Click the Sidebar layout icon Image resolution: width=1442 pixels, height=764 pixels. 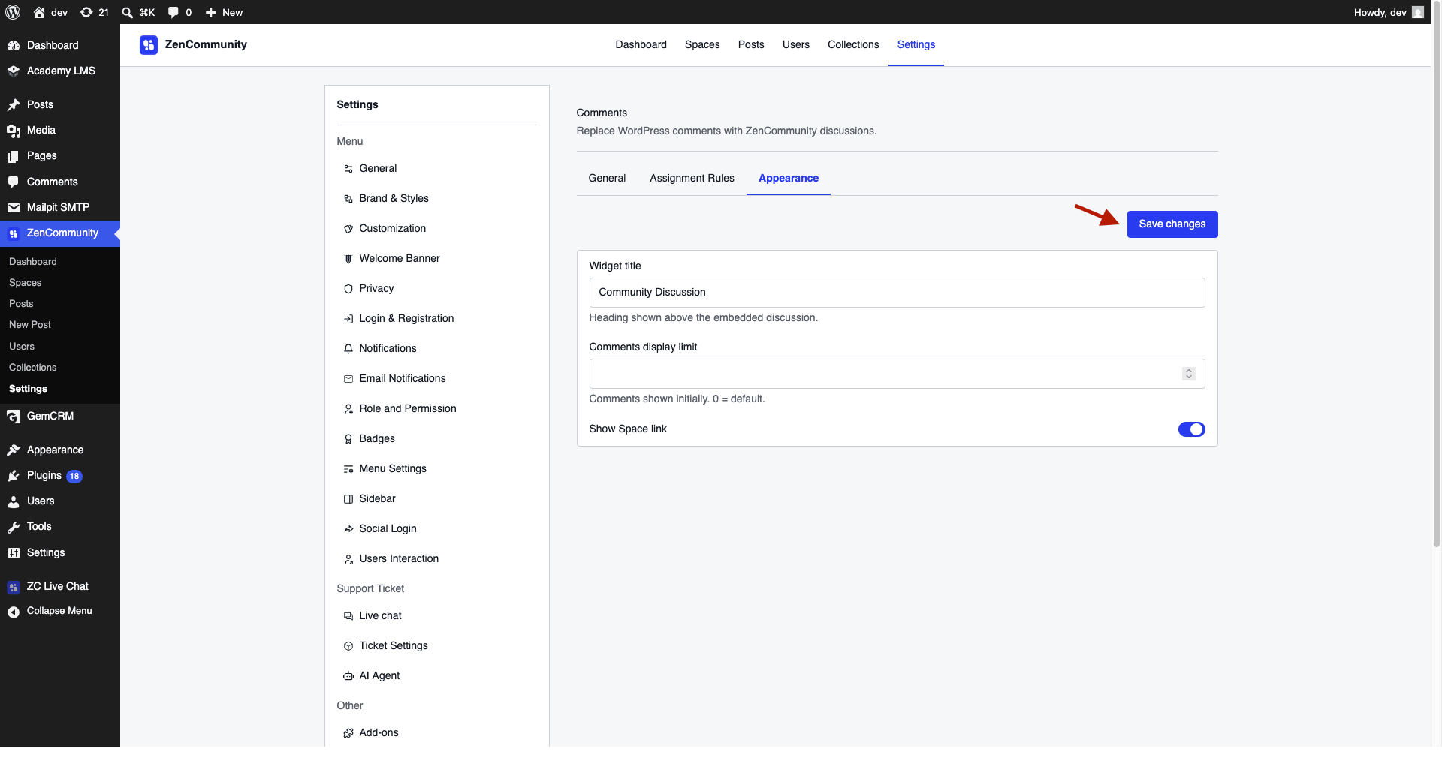(x=348, y=499)
